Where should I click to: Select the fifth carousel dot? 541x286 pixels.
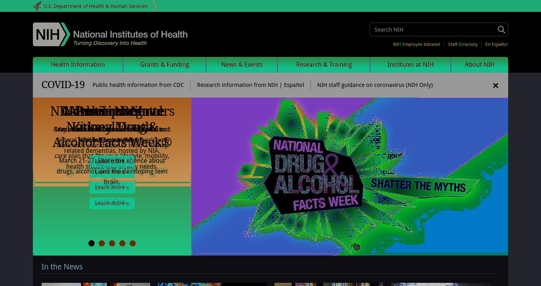coord(133,243)
